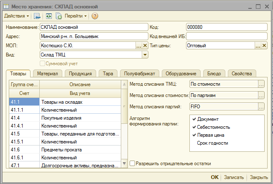This screenshot has height=184, width=273.
Task: Click the Наименование input field
Action: tap(93, 27)
